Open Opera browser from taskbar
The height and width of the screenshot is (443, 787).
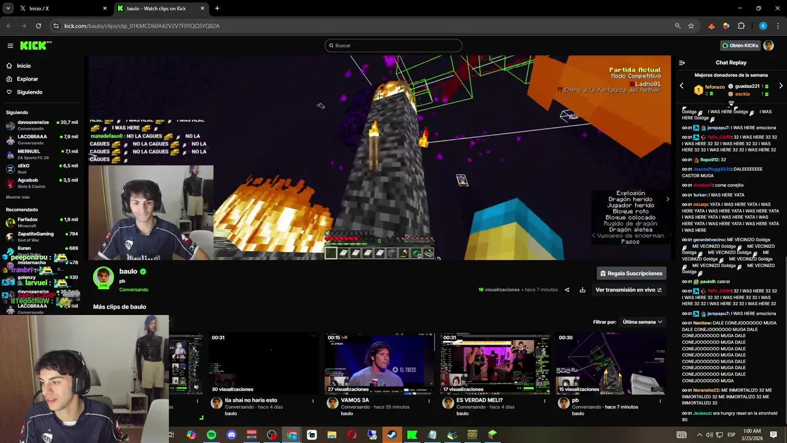pyautogui.click(x=352, y=435)
